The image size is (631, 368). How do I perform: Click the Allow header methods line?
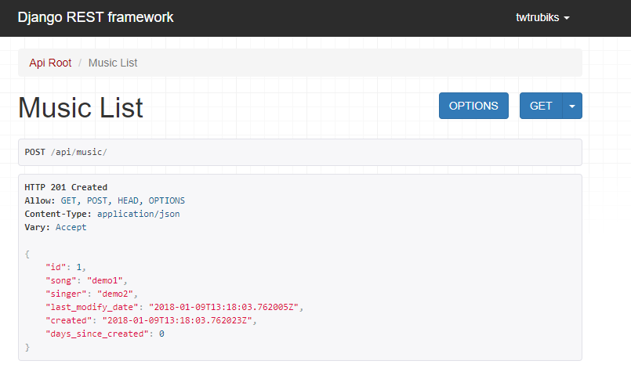(x=104, y=200)
